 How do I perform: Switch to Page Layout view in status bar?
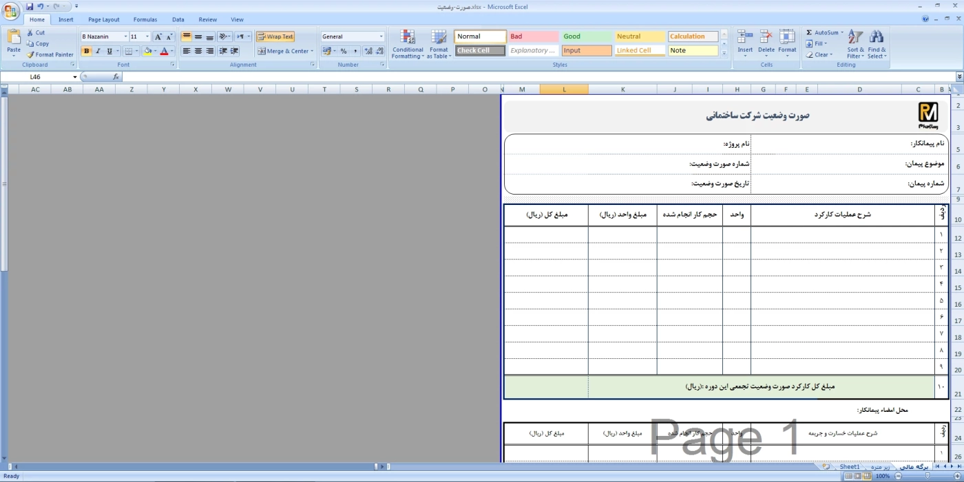(857, 476)
